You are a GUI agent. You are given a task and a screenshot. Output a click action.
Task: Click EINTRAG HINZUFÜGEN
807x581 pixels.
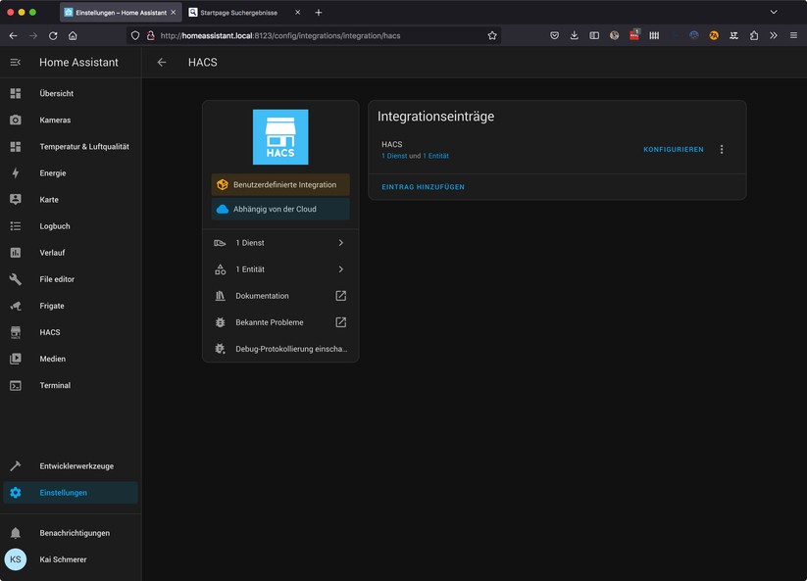click(x=422, y=185)
